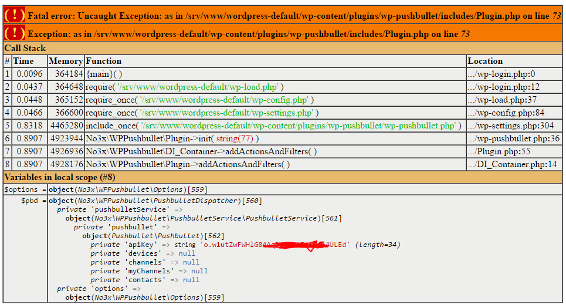This screenshot has width=566, height=305.
Task: Click the memory value 4926936
Action: pyautogui.click(x=67, y=151)
